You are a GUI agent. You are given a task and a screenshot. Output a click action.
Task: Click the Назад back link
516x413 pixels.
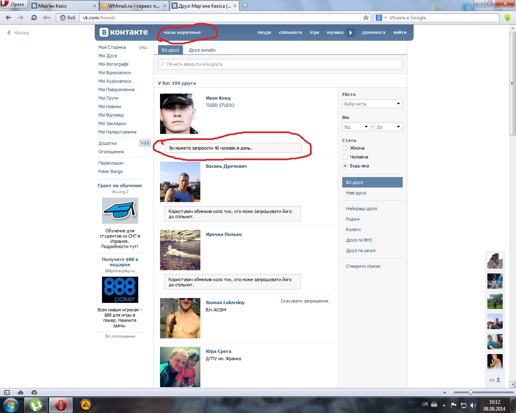coord(18,33)
